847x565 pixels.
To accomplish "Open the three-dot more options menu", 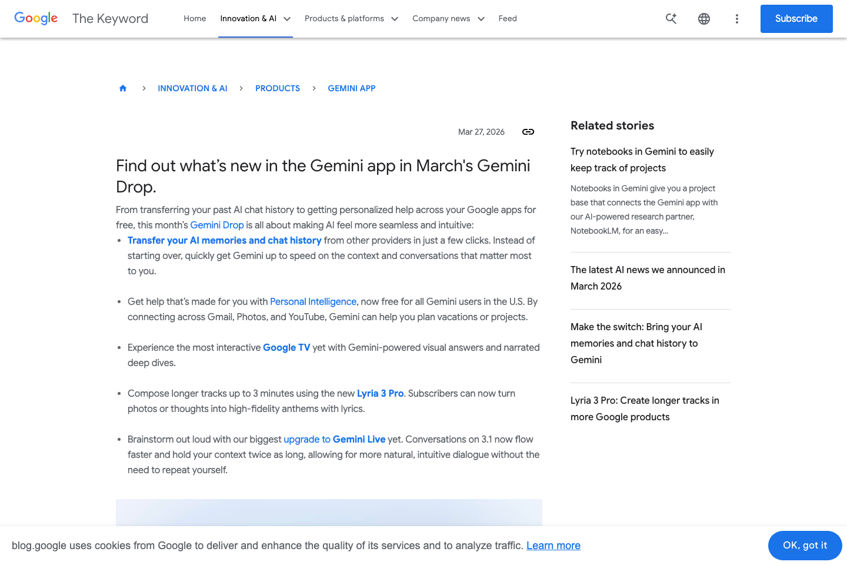I will coord(736,19).
